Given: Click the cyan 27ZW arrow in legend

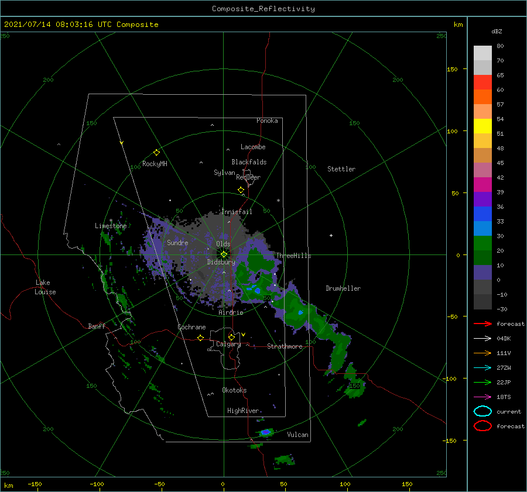Looking at the screenshot, I should (x=482, y=368).
